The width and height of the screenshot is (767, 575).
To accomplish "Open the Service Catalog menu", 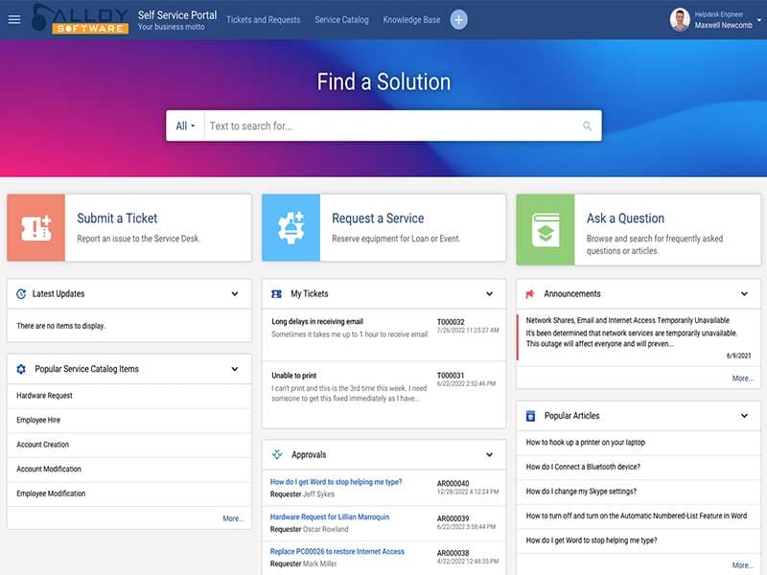I will [341, 19].
